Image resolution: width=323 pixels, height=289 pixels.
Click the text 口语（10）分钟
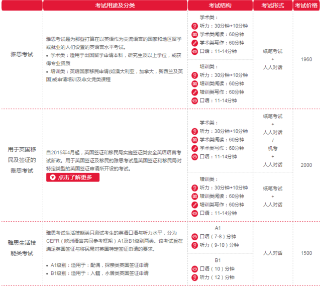(x=217, y=269)
